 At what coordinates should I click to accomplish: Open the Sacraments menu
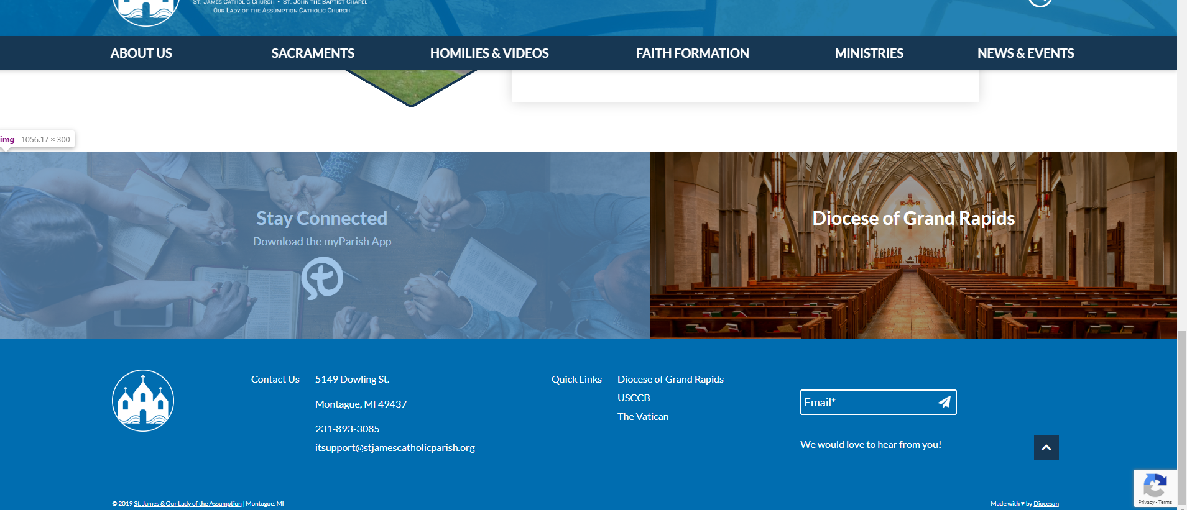(313, 53)
